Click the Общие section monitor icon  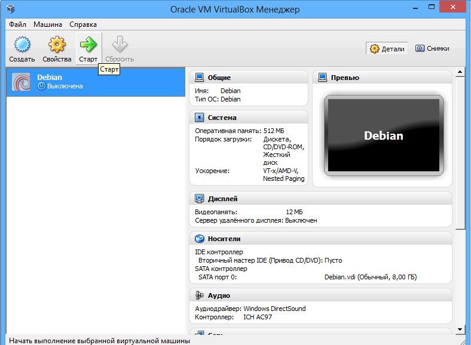(x=200, y=78)
